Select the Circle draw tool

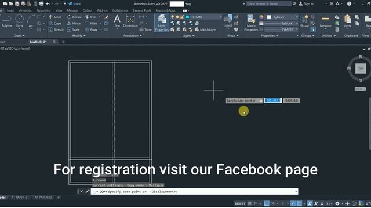point(19,21)
